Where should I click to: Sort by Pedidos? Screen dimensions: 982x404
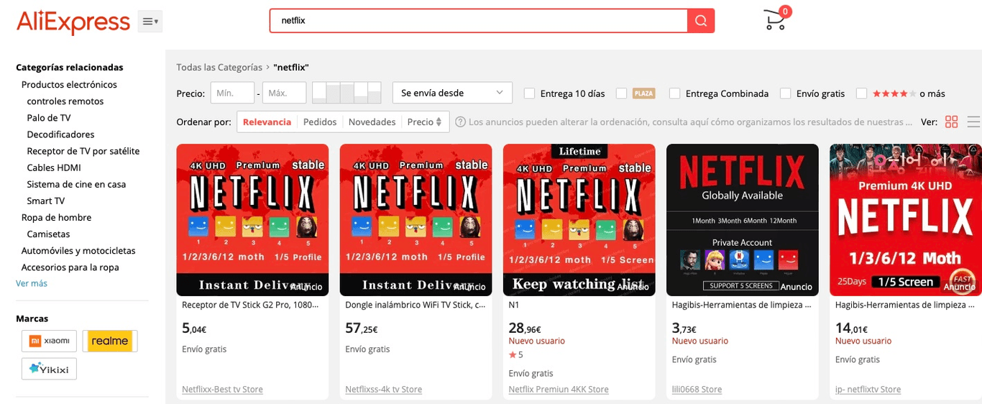(320, 121)
